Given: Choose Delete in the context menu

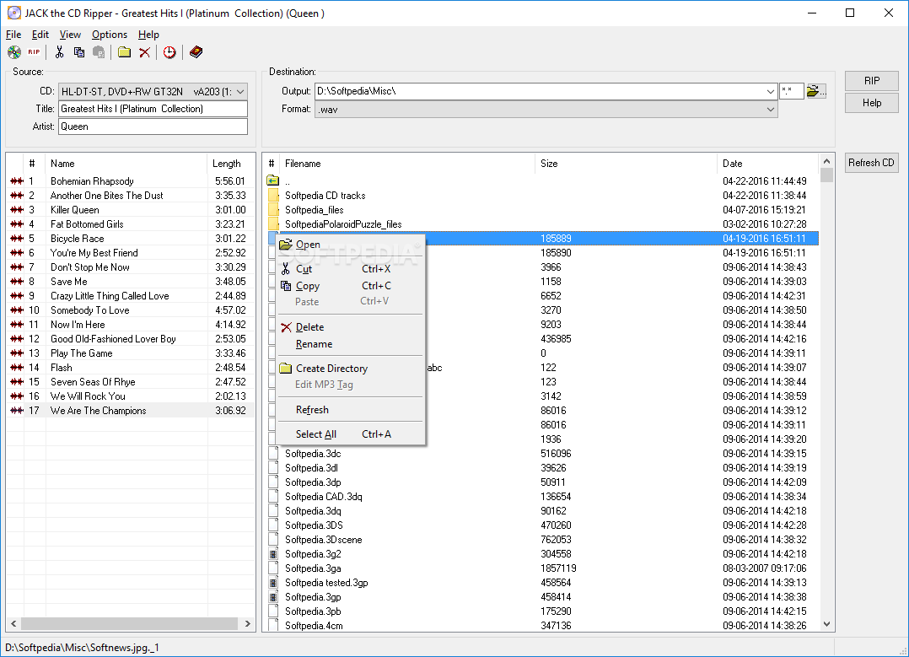Looking at the screenshot, I should [352, 327].
